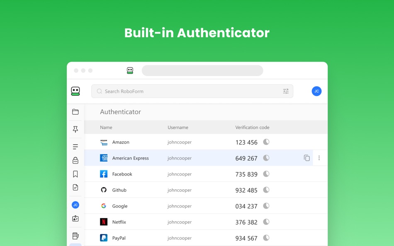Click johncooper username in Google row
The image size is (394, 246).
point(180,206)
